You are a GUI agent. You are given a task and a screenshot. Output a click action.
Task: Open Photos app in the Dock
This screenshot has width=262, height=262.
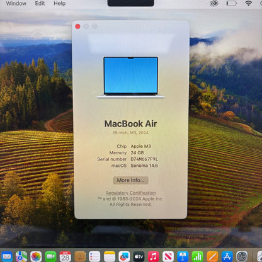pyautogui.click(x=36, y=256)
